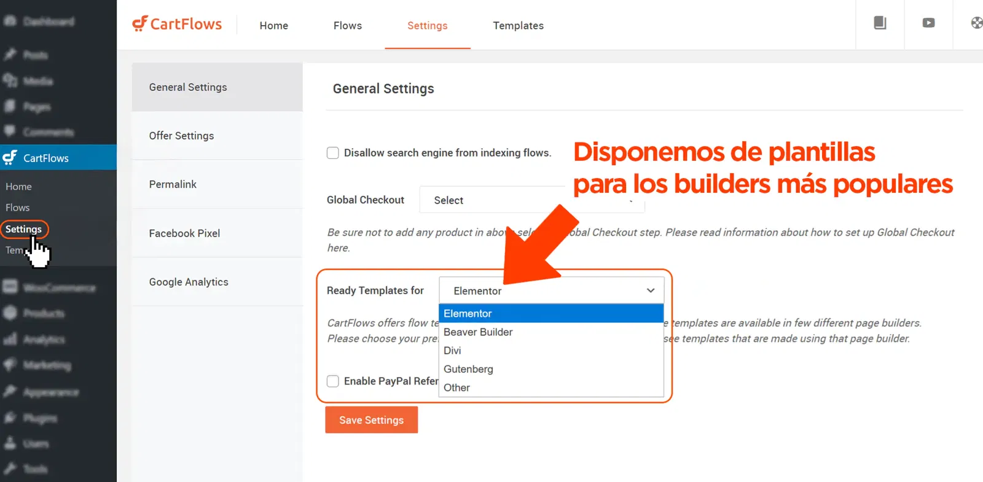Open the video tutorials icon
Image resolution: width=983 pixels, height=482 pixels.
tap(928, 23)
